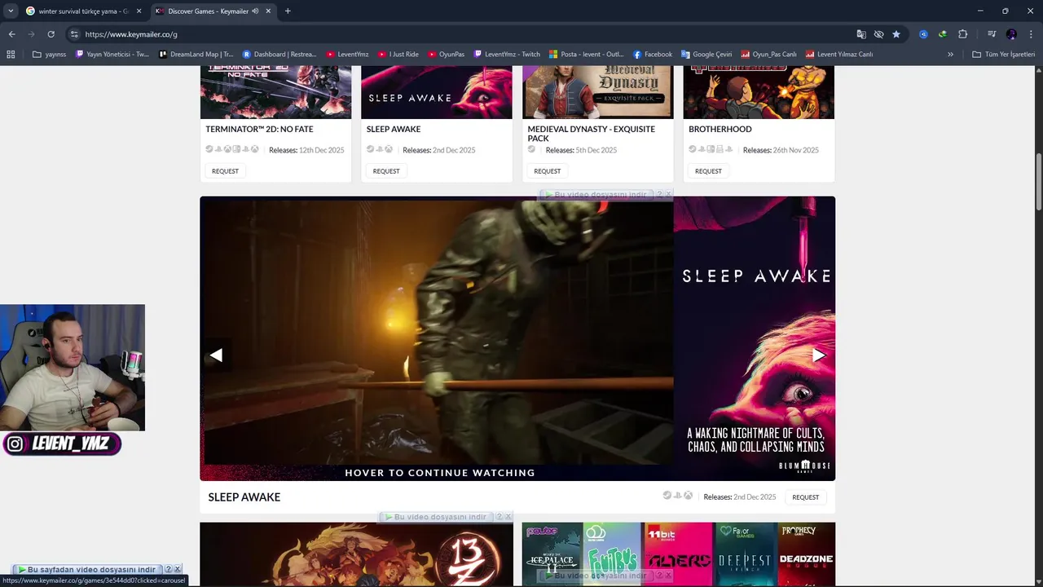Open the Facebook bookmark
Screen dimensions: 1043x587
tap(653, 55)
